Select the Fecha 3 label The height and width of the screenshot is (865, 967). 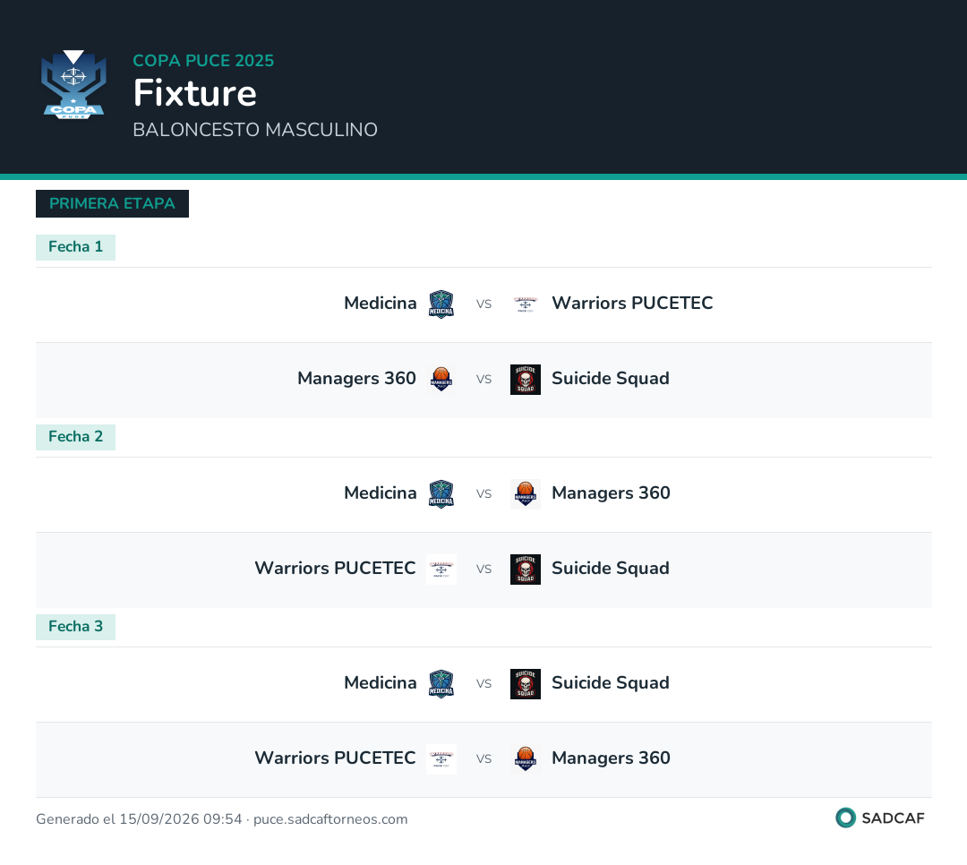click(x=75, y=627)
